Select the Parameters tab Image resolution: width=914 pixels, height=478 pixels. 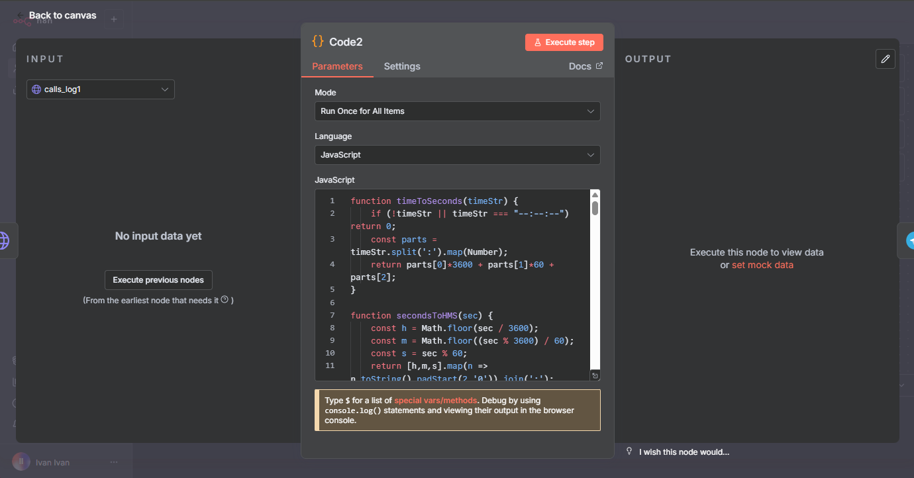(x=337, y=66)
